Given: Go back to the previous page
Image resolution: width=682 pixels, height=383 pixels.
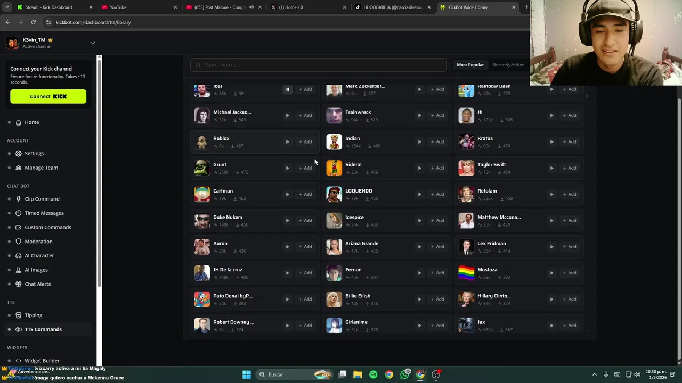Looking at the screenshot, I should point(8,22).
